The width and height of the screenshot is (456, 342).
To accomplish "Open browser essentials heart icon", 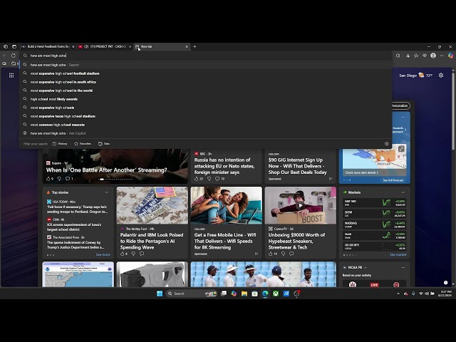I will [425, 56].
